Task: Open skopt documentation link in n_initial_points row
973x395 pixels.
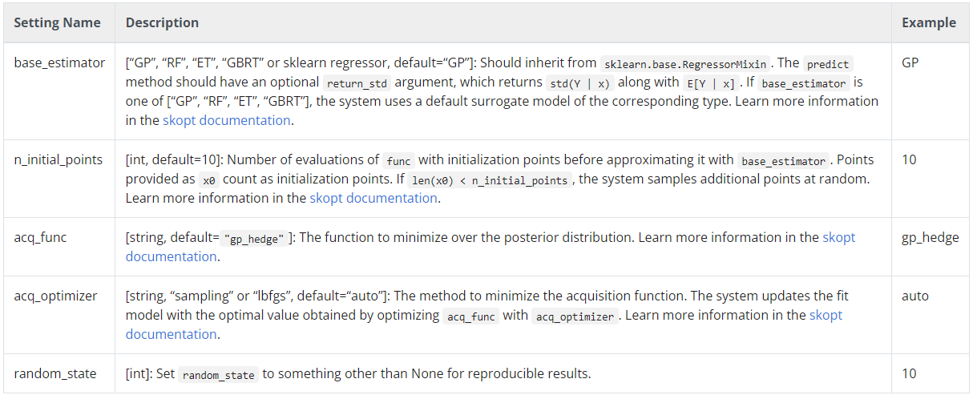Action: click(373, 198)
